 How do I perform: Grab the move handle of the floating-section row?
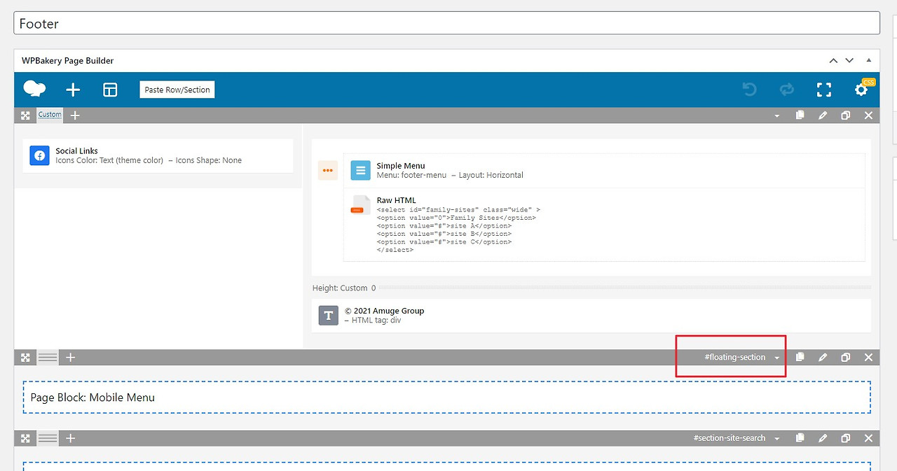pyautogui.click(x=25, y=358)
